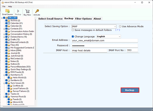This screenshot has width=153, height=111.
Task: Open Buy Now shopping cart icon
Action: [27, 11]
